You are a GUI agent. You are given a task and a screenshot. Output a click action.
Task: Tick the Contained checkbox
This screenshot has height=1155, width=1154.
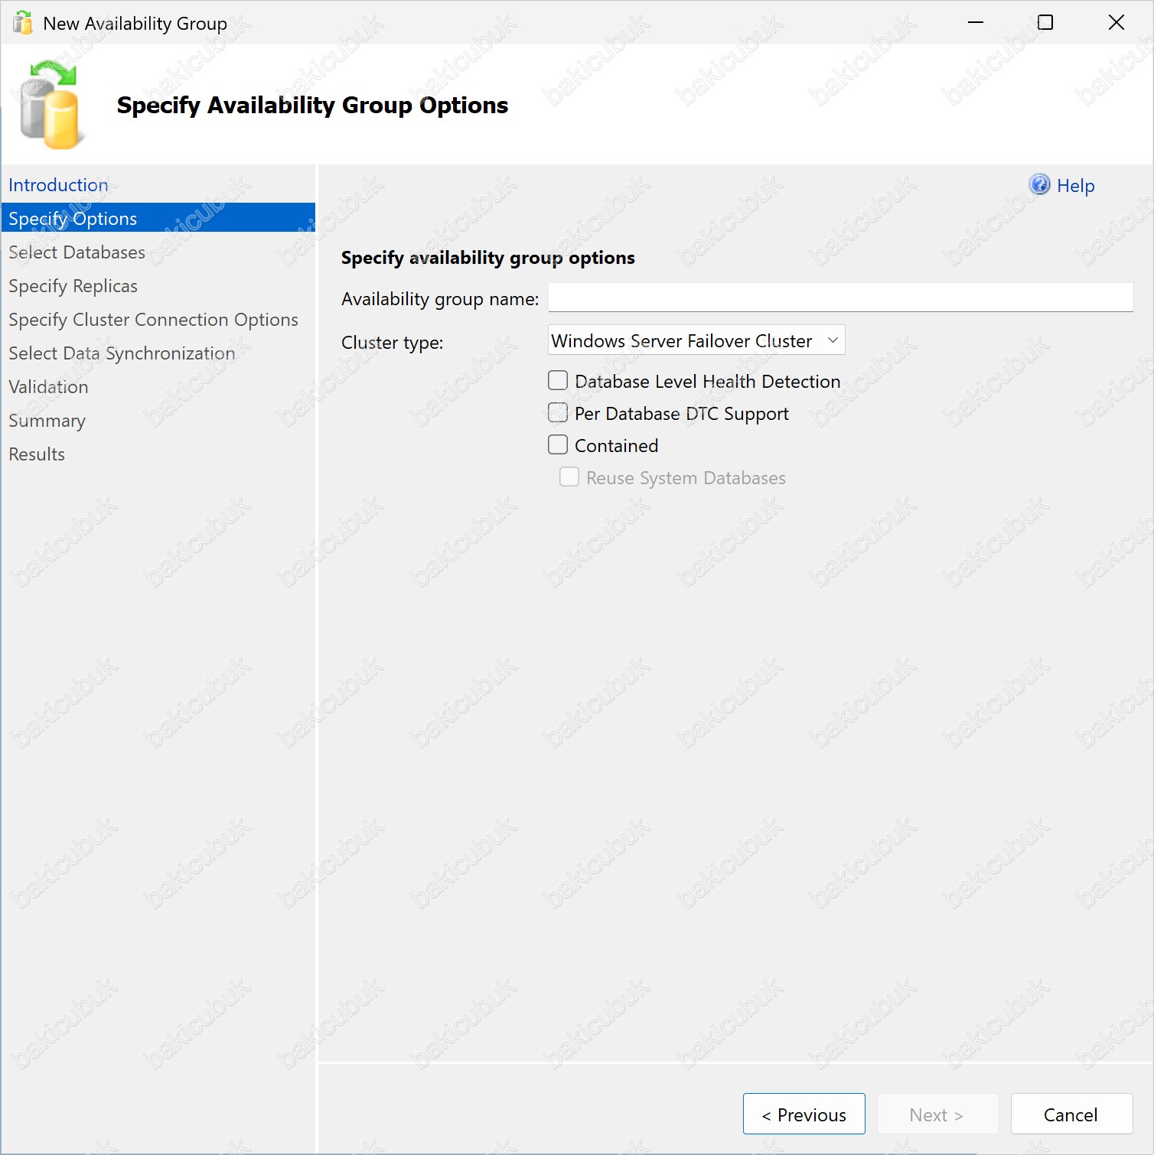coord(558,444)
